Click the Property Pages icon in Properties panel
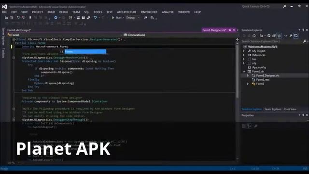This screenshot has width=309, height=174. [255, 126]
